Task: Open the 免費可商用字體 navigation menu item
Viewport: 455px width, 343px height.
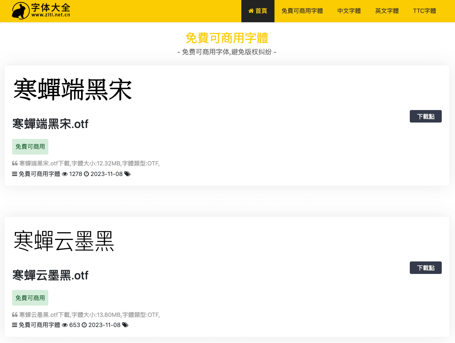Action: point(302,11)
